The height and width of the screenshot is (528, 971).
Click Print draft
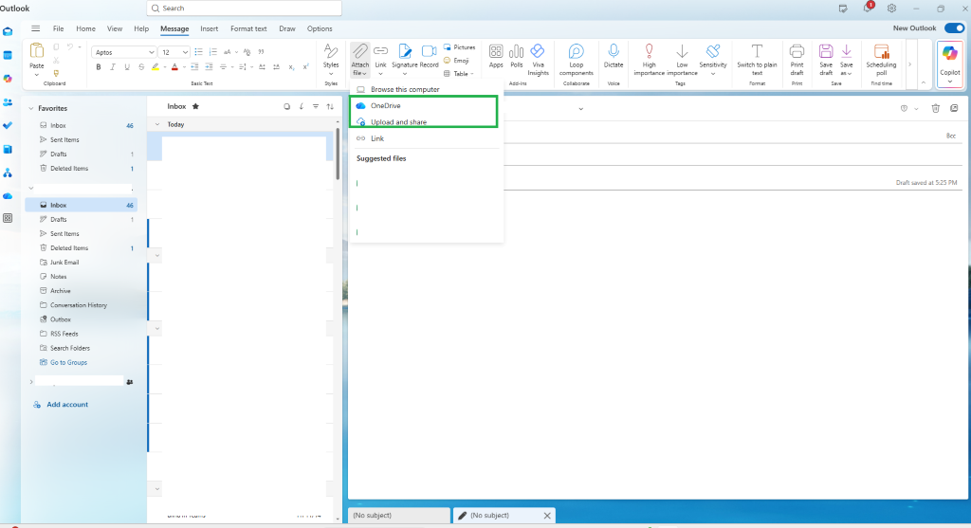pyautogui.click(x=797, y=60)
